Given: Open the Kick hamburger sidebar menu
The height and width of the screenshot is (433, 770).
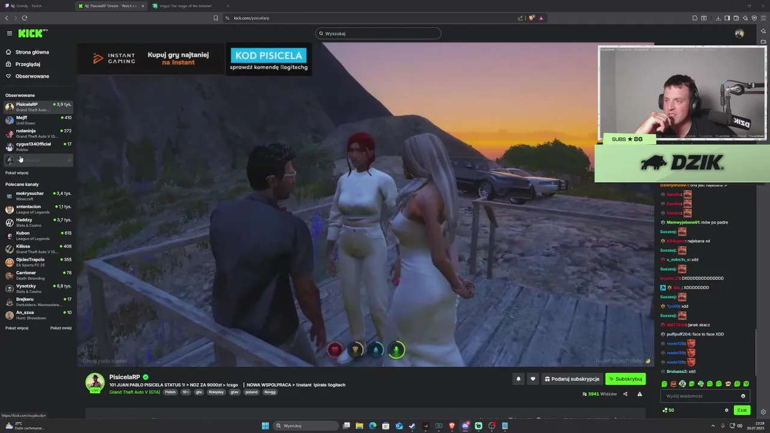Looking at the screenshot, I should coord(10,34).
